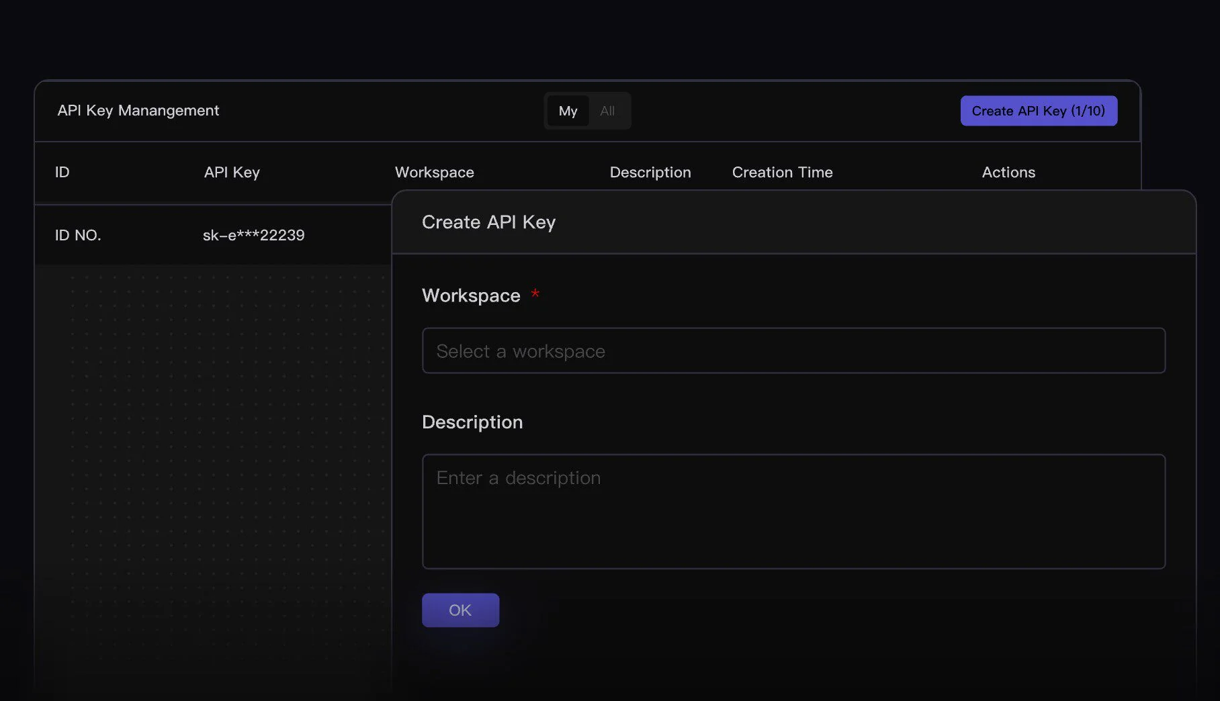Click the Creation Time column header
The height and width of the screenshot is (701, 1220).
click(782, 172)
